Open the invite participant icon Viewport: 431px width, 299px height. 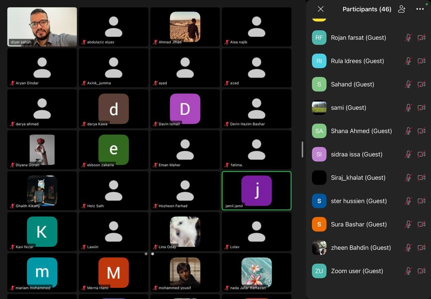coord(401,9)
